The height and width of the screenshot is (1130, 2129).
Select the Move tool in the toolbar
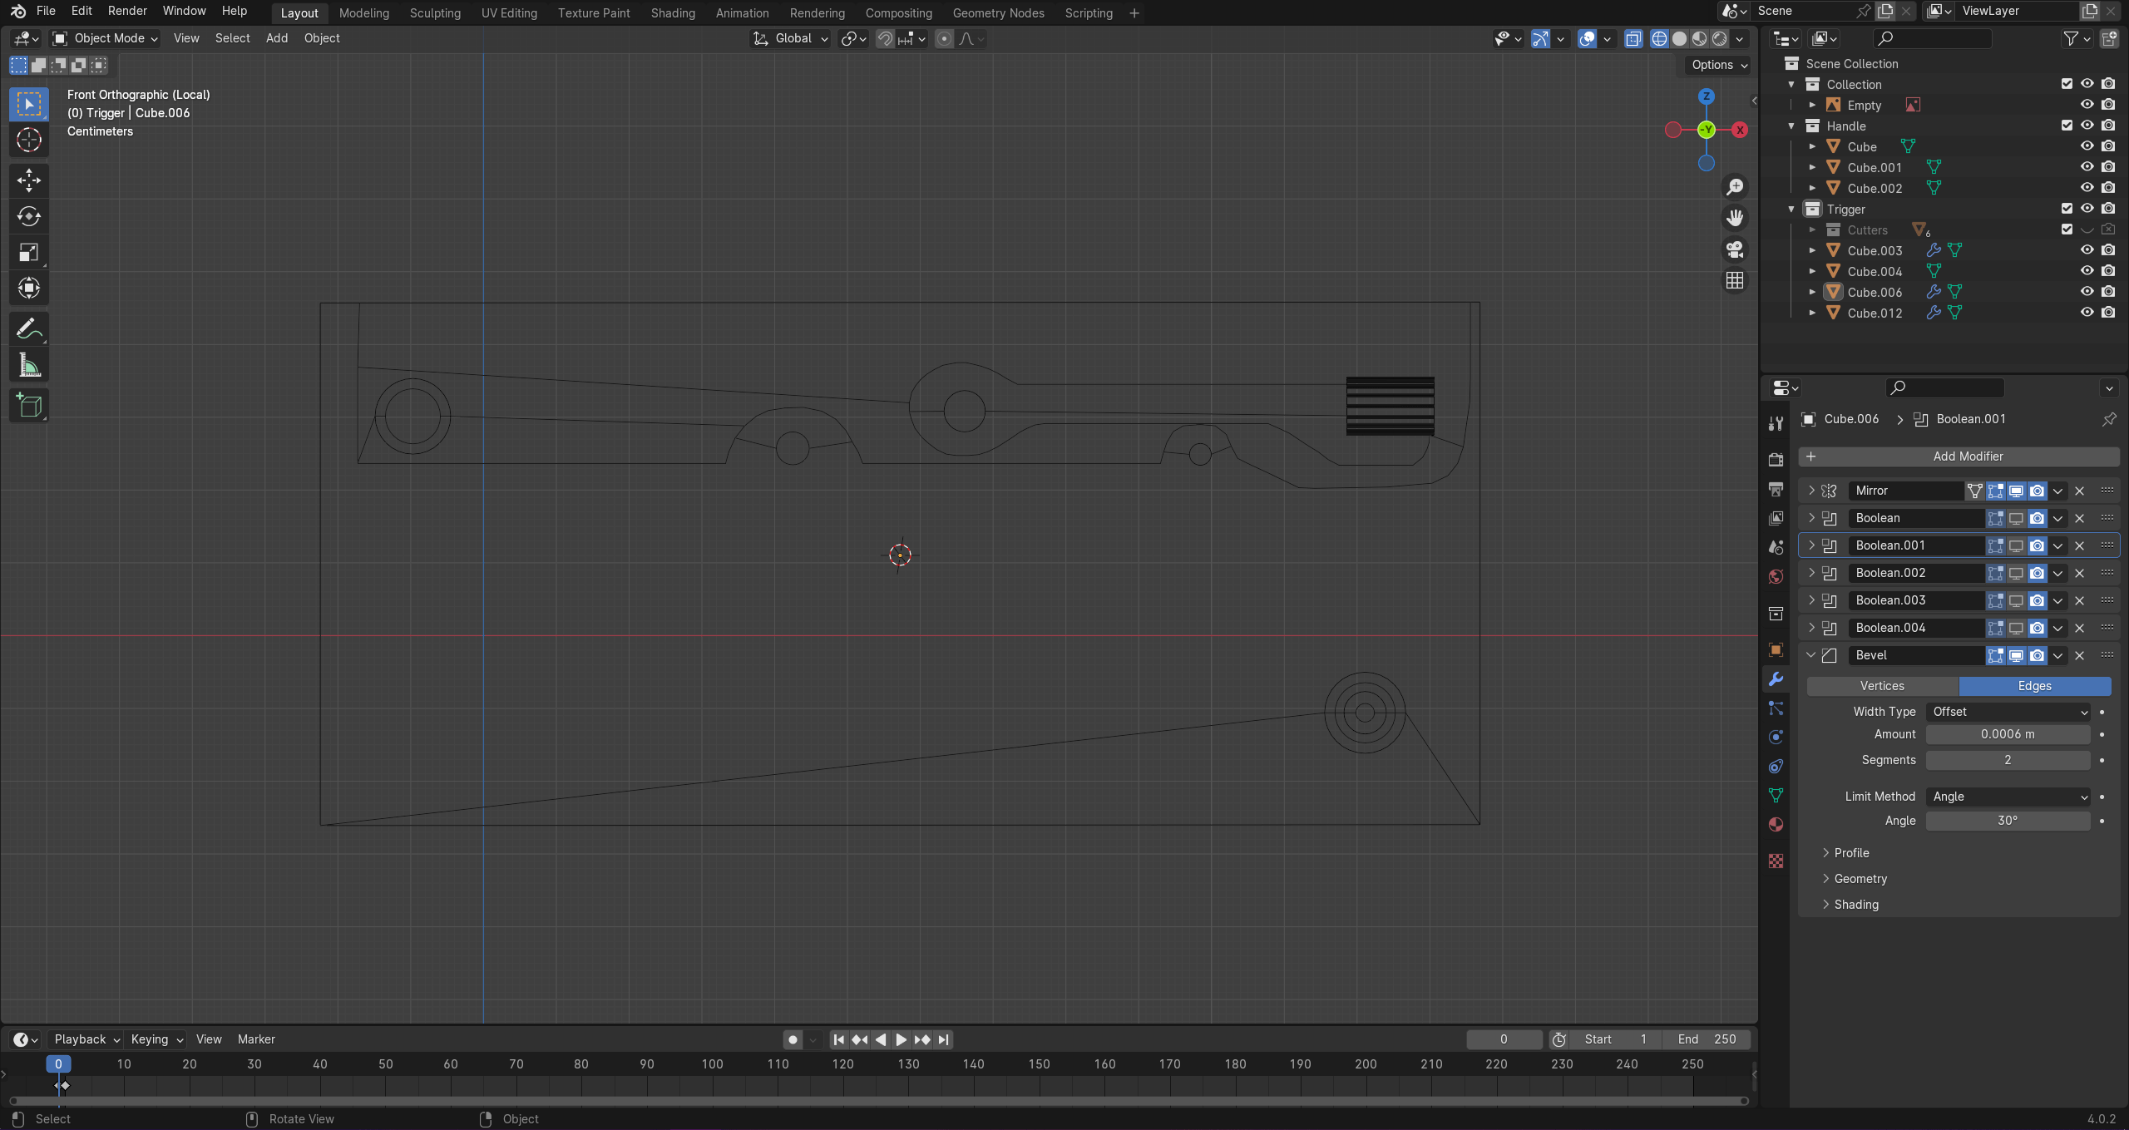click(28, 180)
